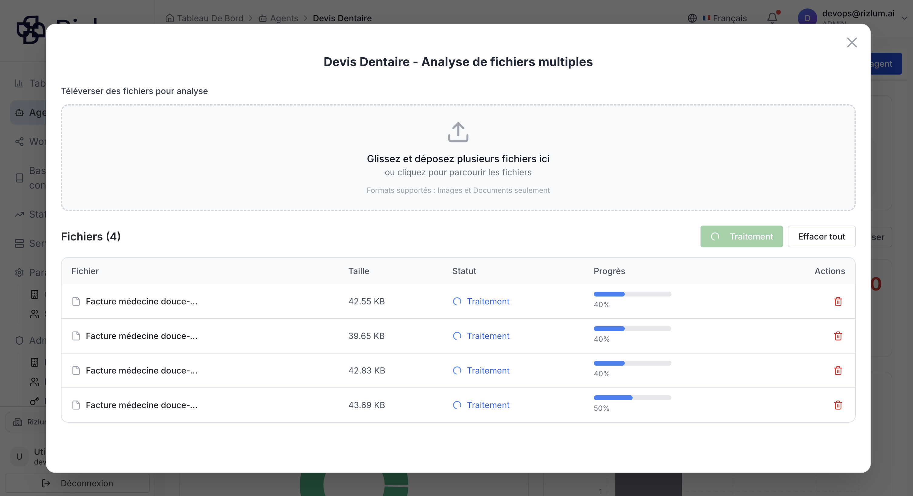
Task: Click the Actions column header
Action: click(830, 271)
